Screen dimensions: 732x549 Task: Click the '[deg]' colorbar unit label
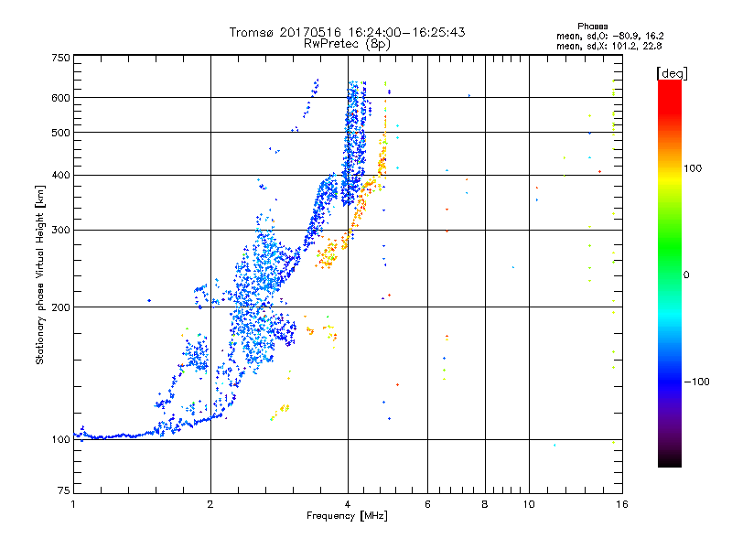[x=672, y=73]
